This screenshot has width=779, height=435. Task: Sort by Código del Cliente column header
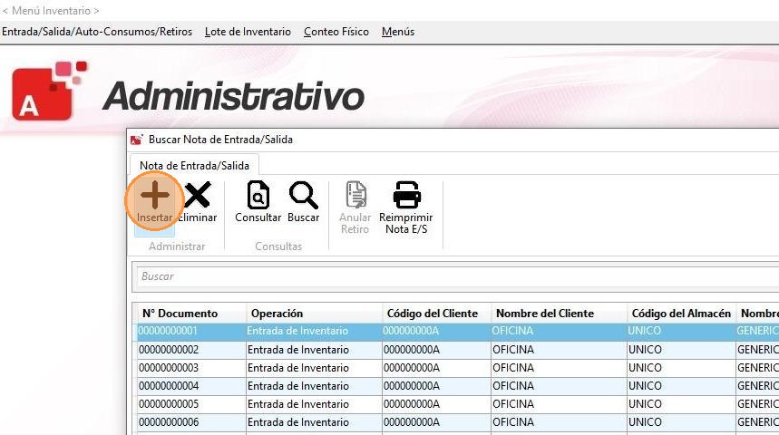click(437, 314)
